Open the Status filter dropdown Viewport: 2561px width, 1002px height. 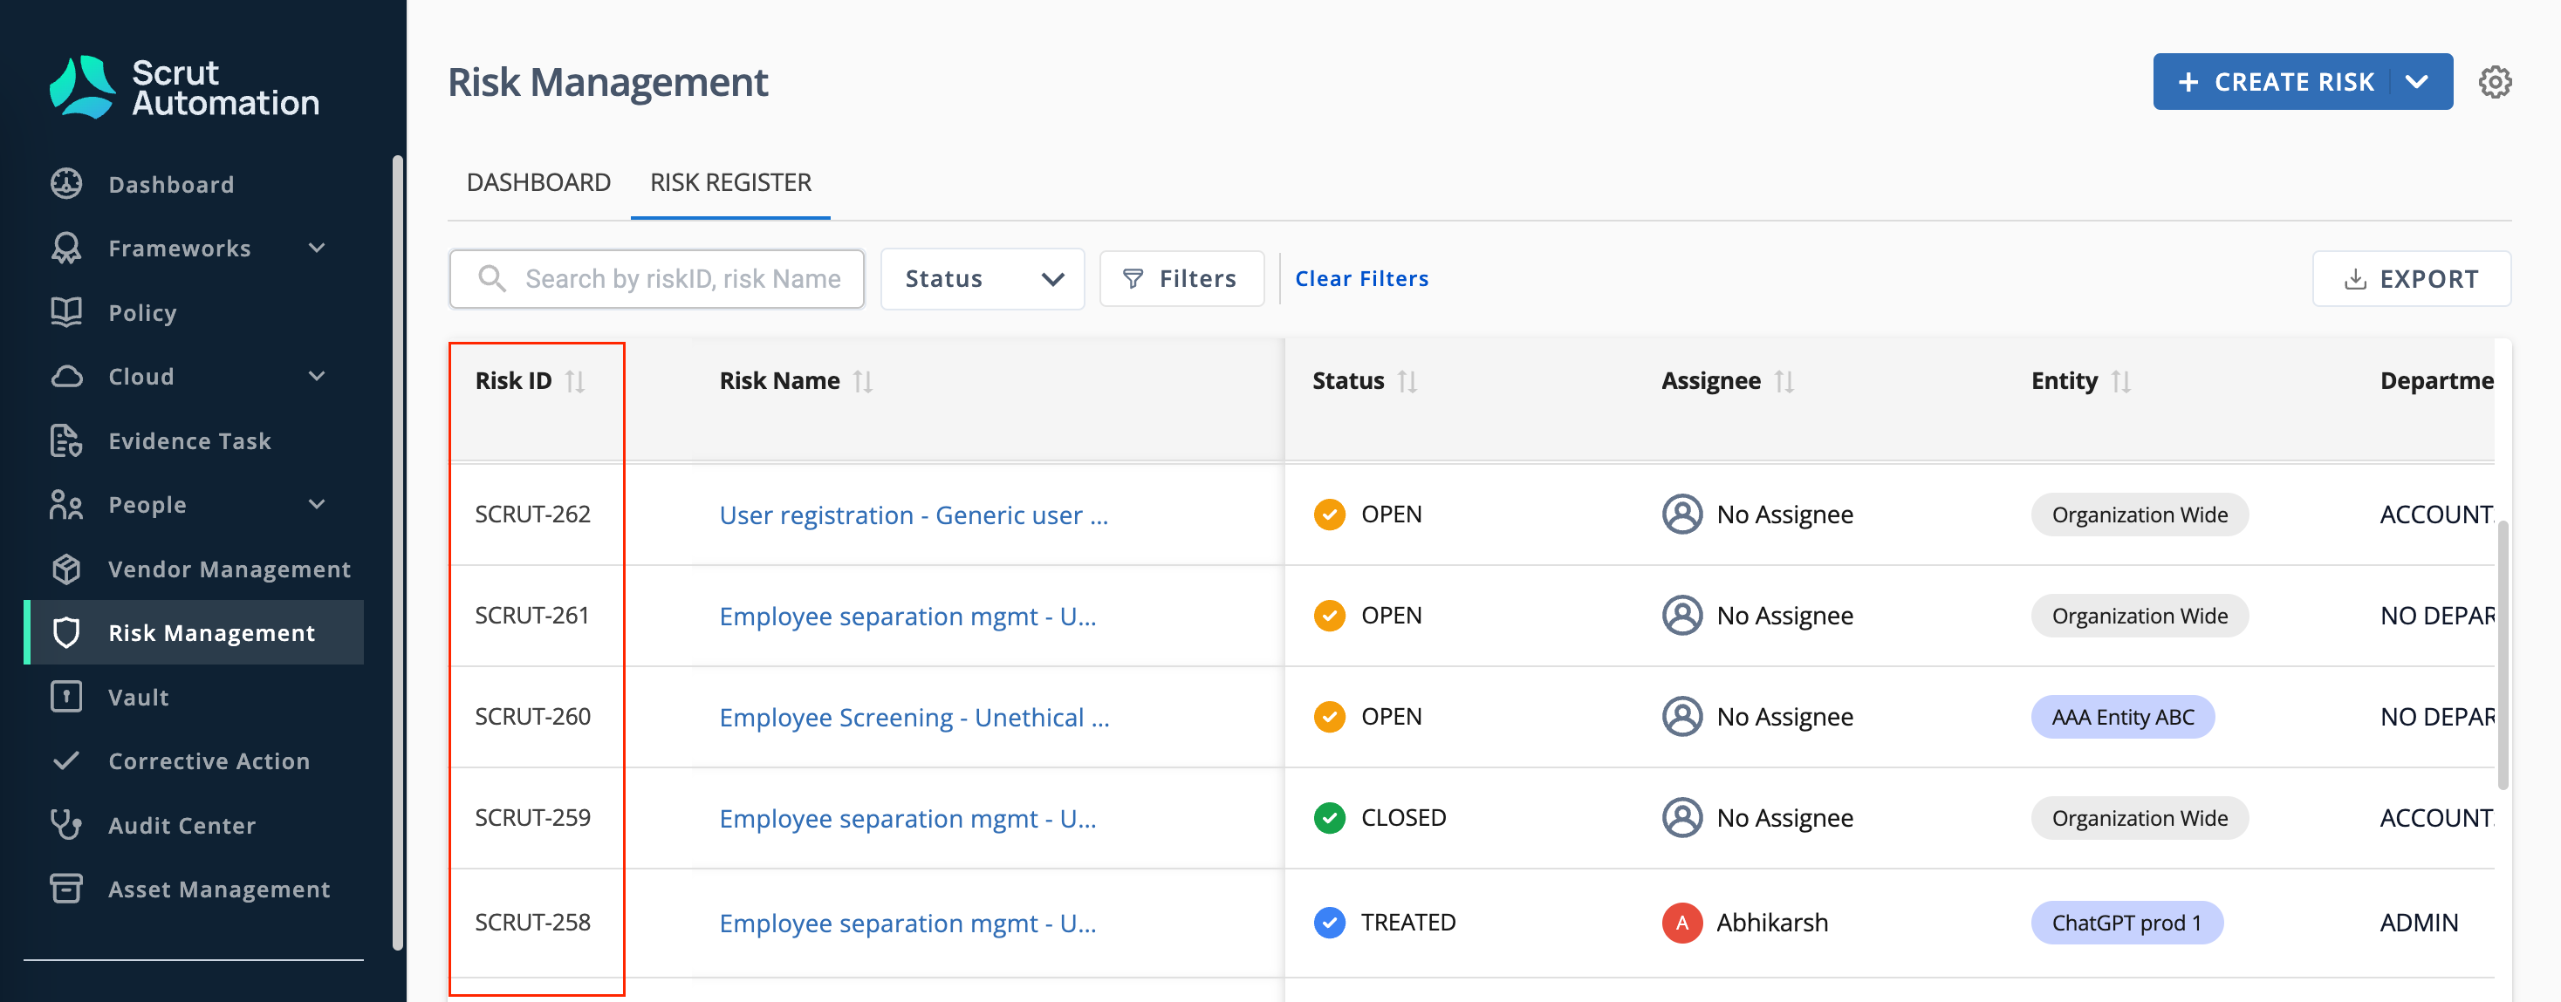(x=982, y=279)
